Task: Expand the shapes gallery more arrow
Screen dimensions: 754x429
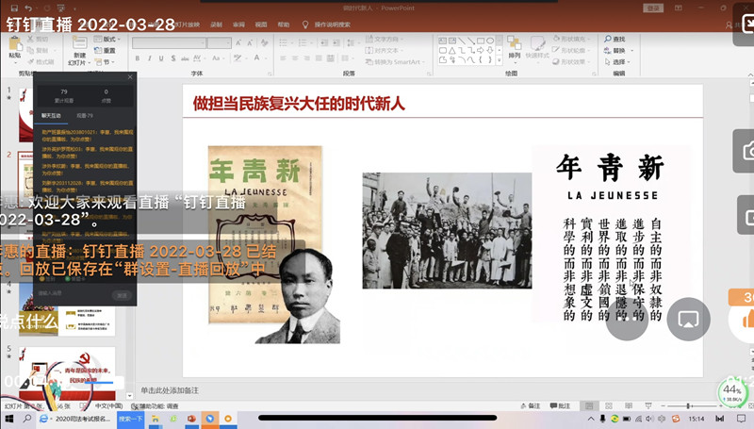Action: [500, 60]
